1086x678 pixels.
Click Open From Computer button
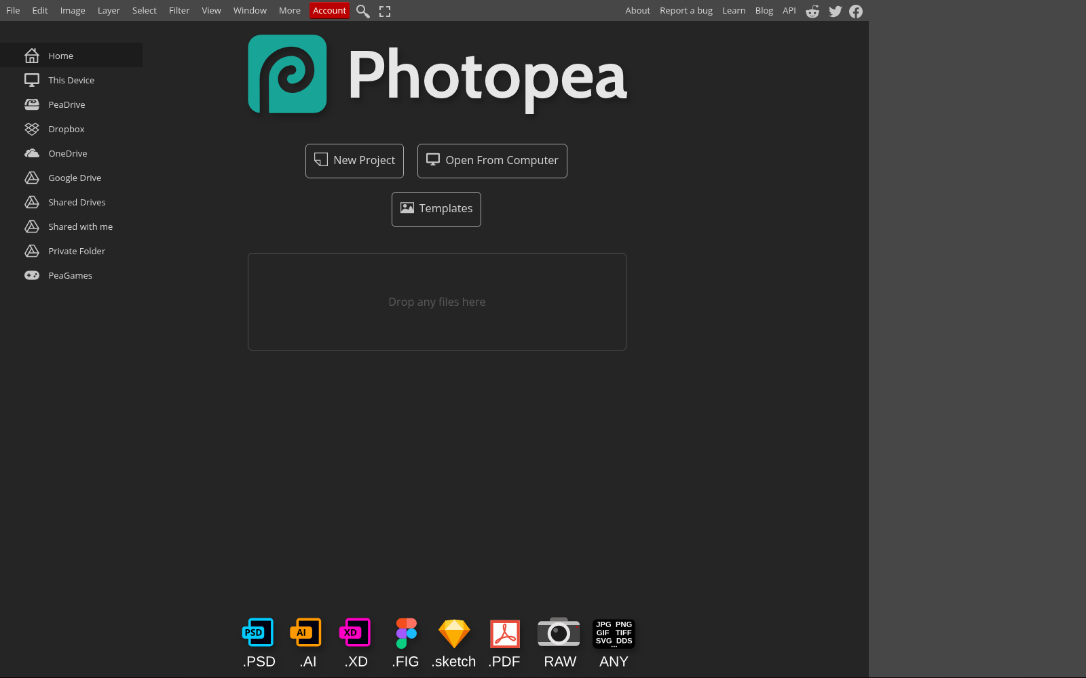pyautogui.click(x=492, y=161)
